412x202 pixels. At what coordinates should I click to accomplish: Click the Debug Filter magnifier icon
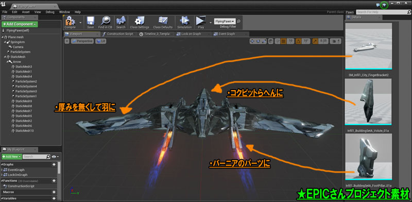coord(238,21)
